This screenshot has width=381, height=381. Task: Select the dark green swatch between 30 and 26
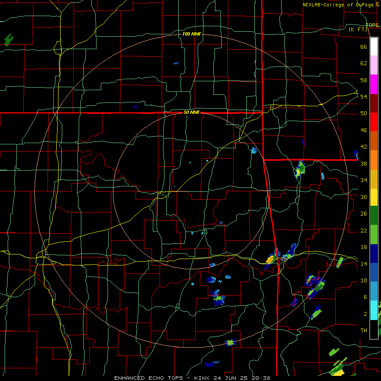374,215
